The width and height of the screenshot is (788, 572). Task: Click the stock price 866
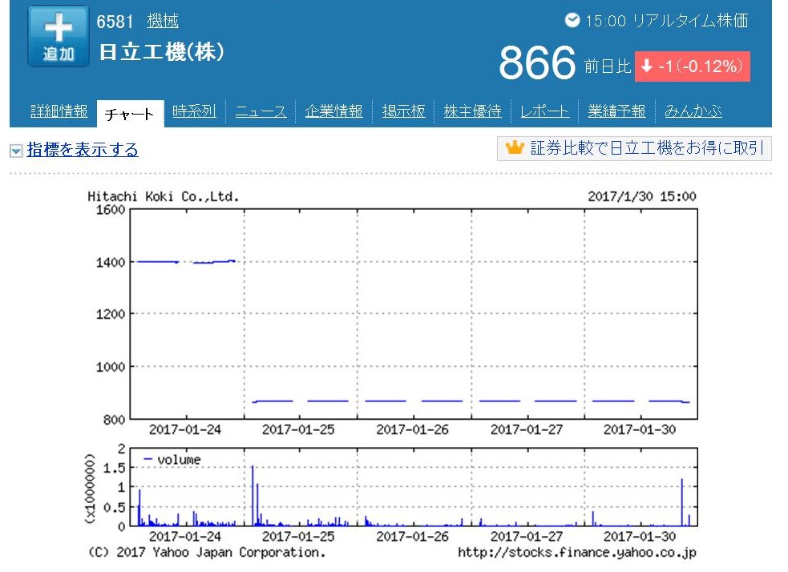tap(537, 62)
